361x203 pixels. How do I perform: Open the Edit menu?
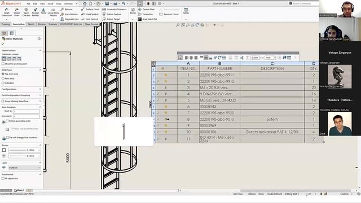[35, 4]
